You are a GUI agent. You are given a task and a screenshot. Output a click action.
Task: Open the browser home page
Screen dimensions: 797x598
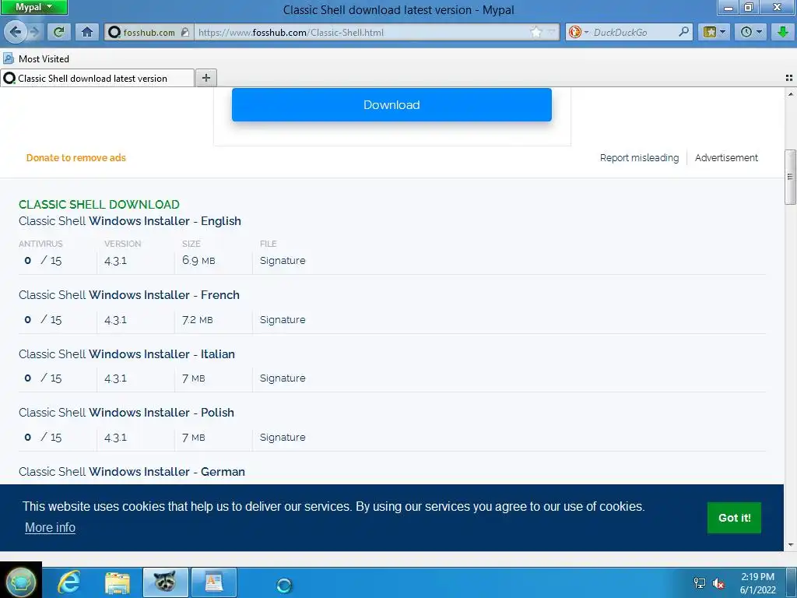click(x=87, y=32)
